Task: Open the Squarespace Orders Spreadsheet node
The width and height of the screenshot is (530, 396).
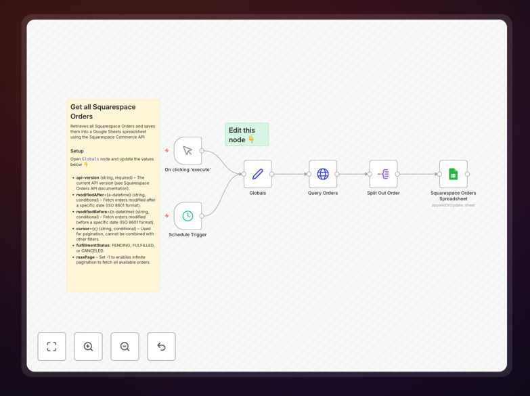Action: 454,174
